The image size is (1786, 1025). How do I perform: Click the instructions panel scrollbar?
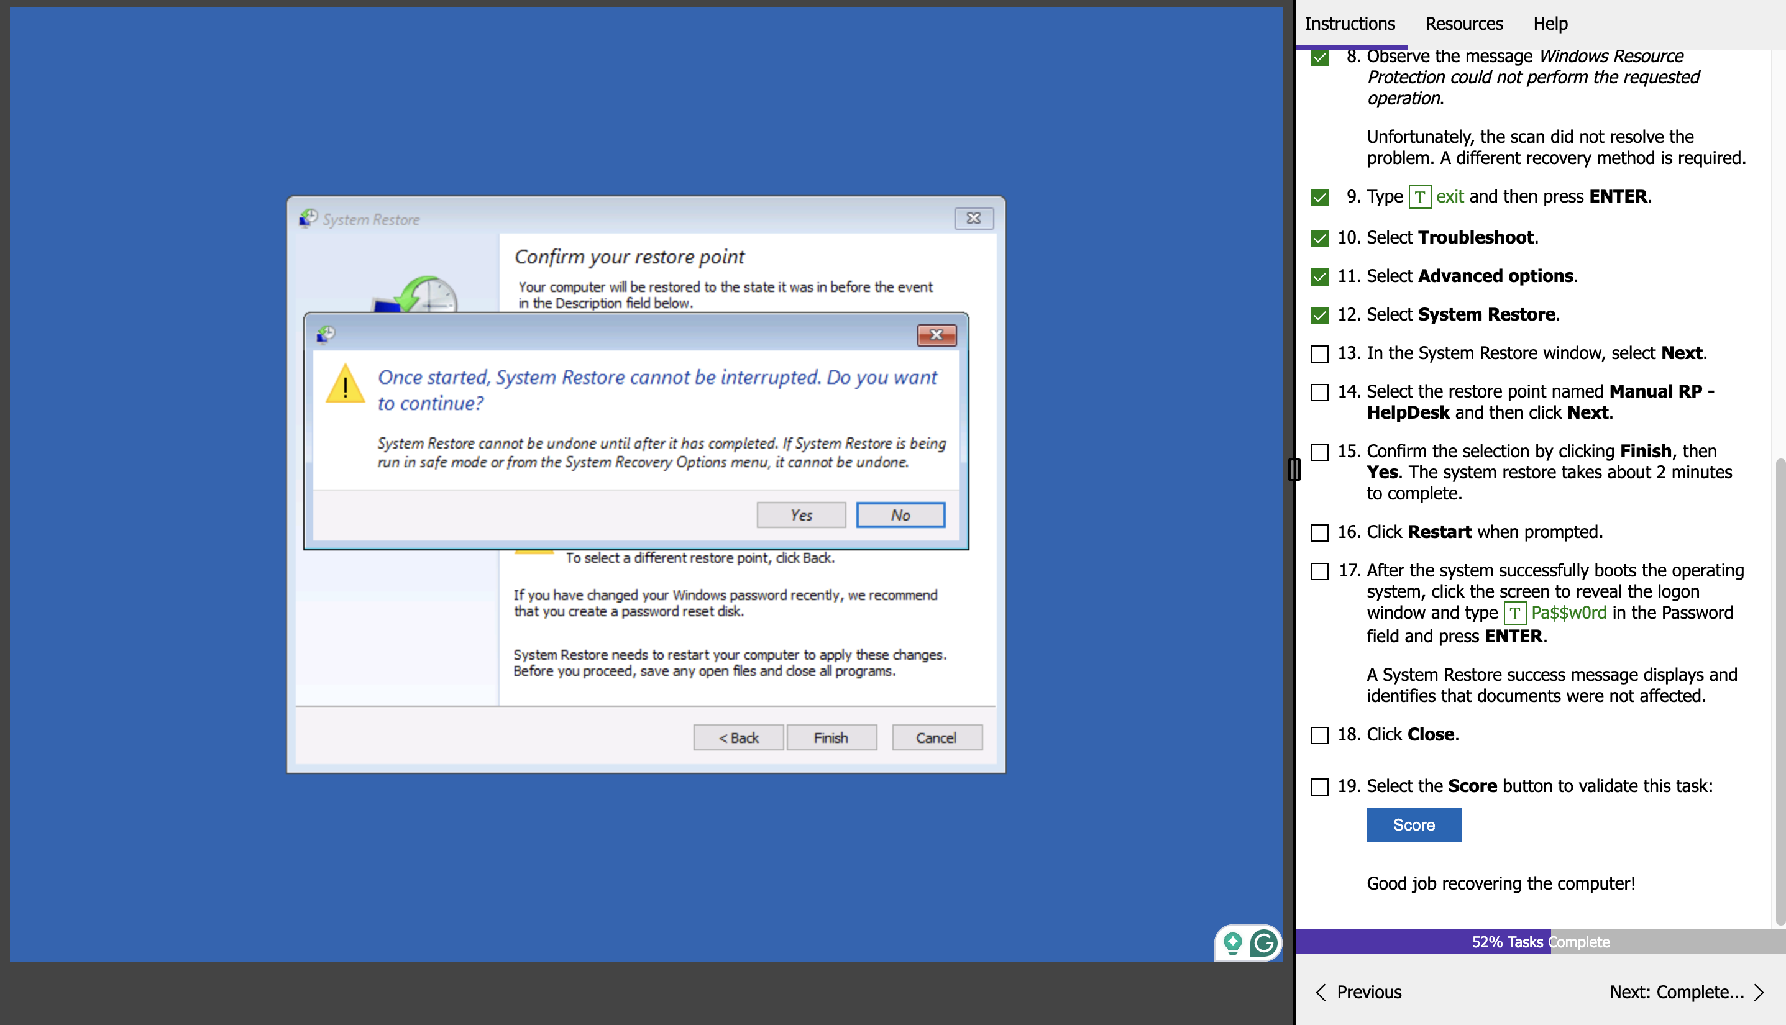[x=1780, y=691]
